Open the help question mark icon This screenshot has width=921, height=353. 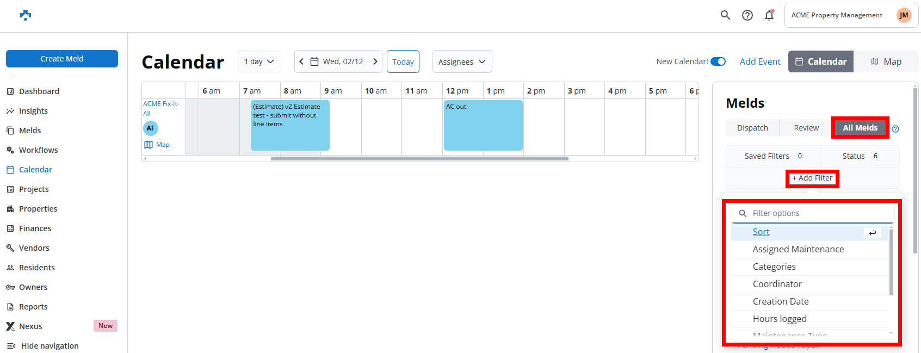click(x=747, y=15)
